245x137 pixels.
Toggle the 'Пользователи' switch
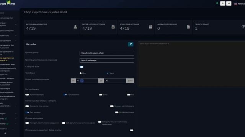point(65,95)
